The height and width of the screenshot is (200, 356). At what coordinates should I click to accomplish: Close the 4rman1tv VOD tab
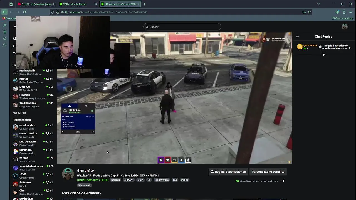click(x=138, y=4)
